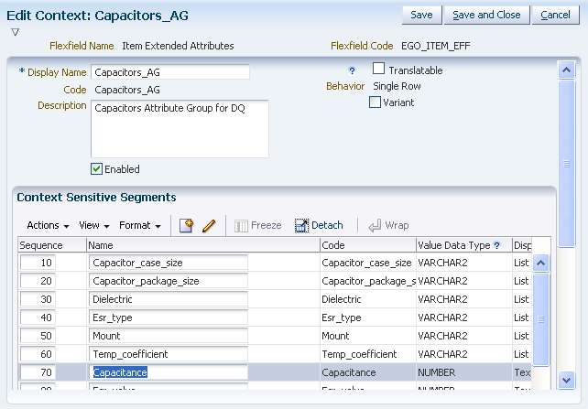
Task: Click the Cancel button
Action: tap(555, 15)
